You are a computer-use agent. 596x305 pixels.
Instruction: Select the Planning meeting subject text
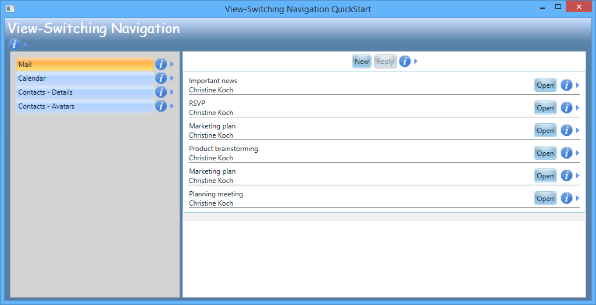[x=216, y=194]
